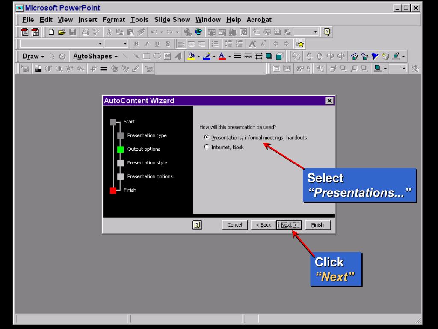
Task: Click the Web Toolbar globe icon
Action: (198, 32)
